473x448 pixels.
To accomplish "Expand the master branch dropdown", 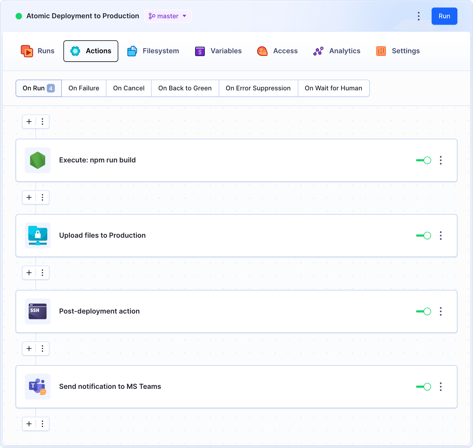I will [x=168, y=16].
